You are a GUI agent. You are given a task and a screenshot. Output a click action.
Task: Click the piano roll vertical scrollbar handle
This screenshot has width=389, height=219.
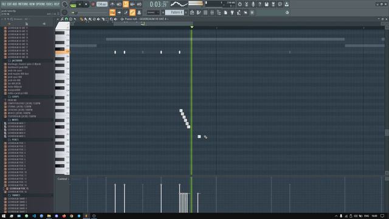coord(387,133)
